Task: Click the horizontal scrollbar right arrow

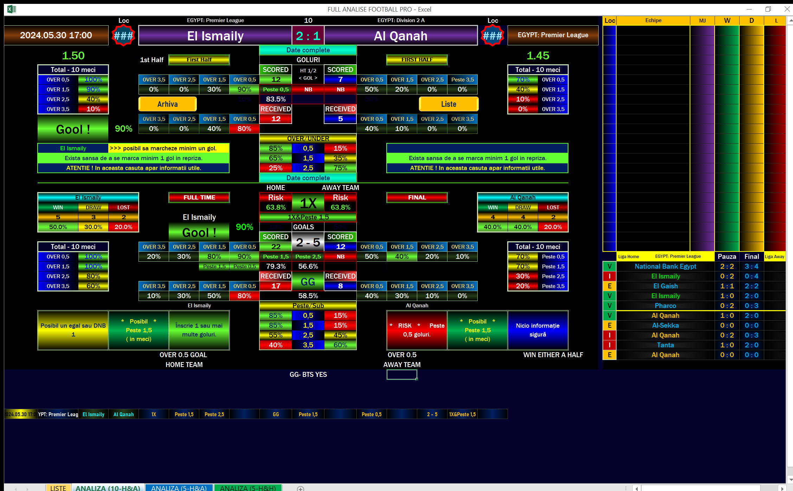Action: [x=782, y=488]
